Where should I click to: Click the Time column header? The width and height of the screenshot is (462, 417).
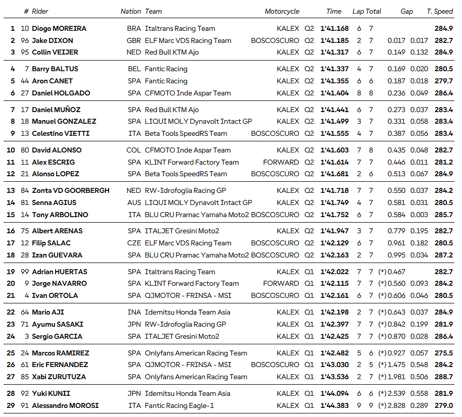(x=334, y=11)
